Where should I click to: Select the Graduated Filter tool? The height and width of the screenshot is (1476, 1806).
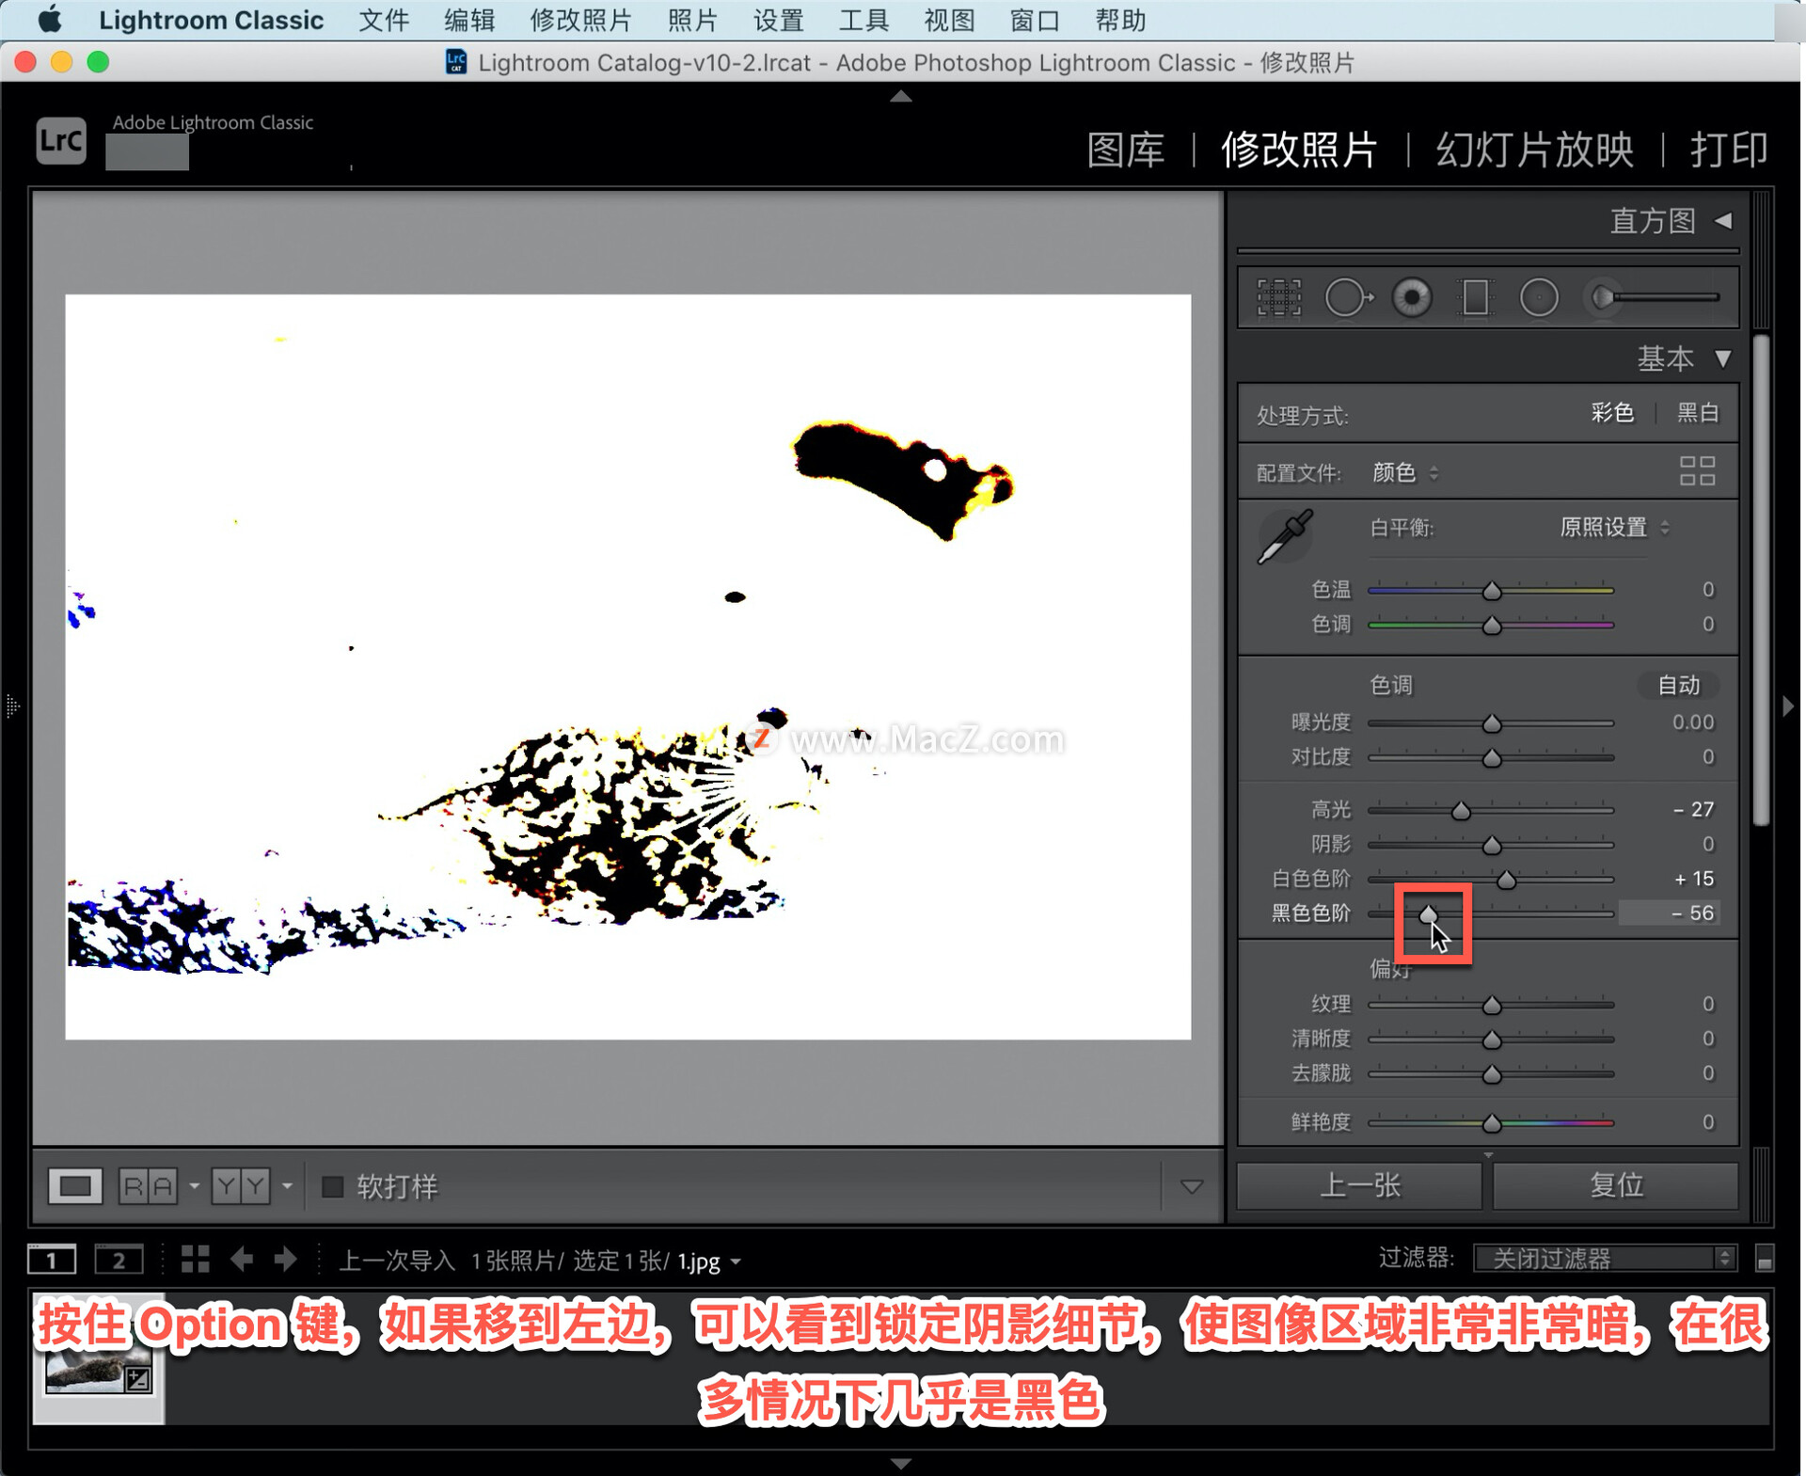tap(1476, 298)
